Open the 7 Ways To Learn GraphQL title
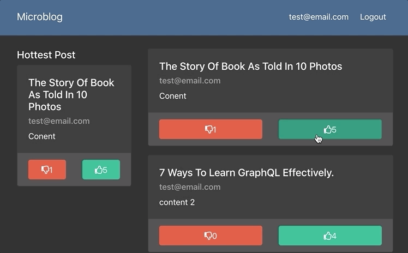The height and width of the screenshot is (253, 408). [x=247, y=173]
